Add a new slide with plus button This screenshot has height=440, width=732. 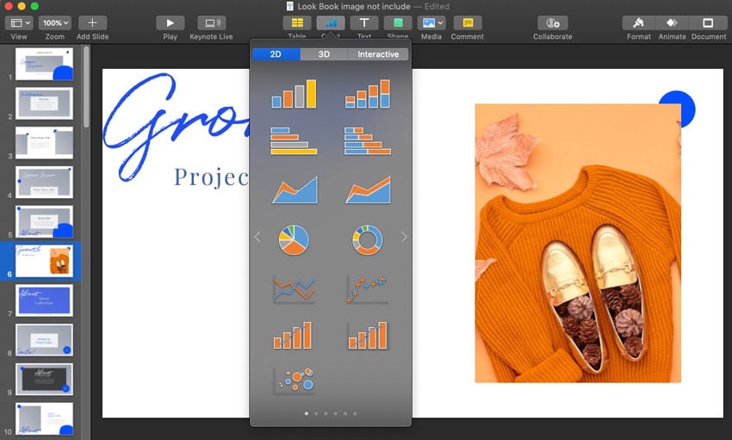point(92,23)
